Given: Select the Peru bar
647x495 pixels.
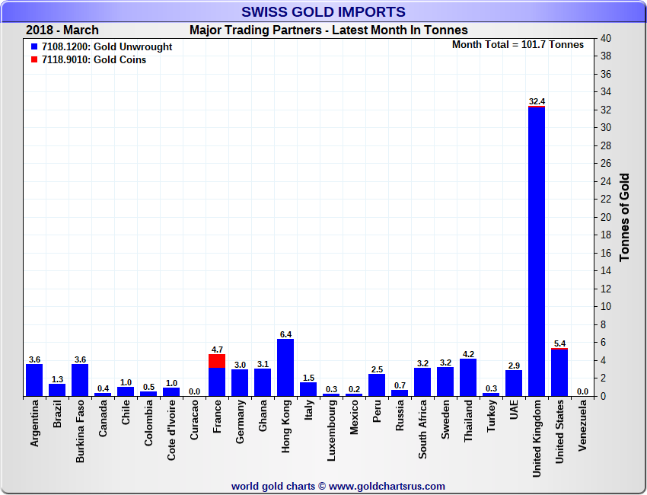Looking at the screenshot, I should coord(377,385).
